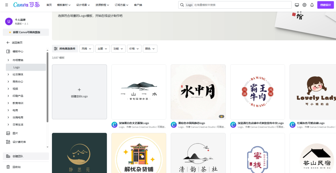The image size is (336, 173).
Task: Click the sidebar scroll-up arrow
Action: coord(47,50)
